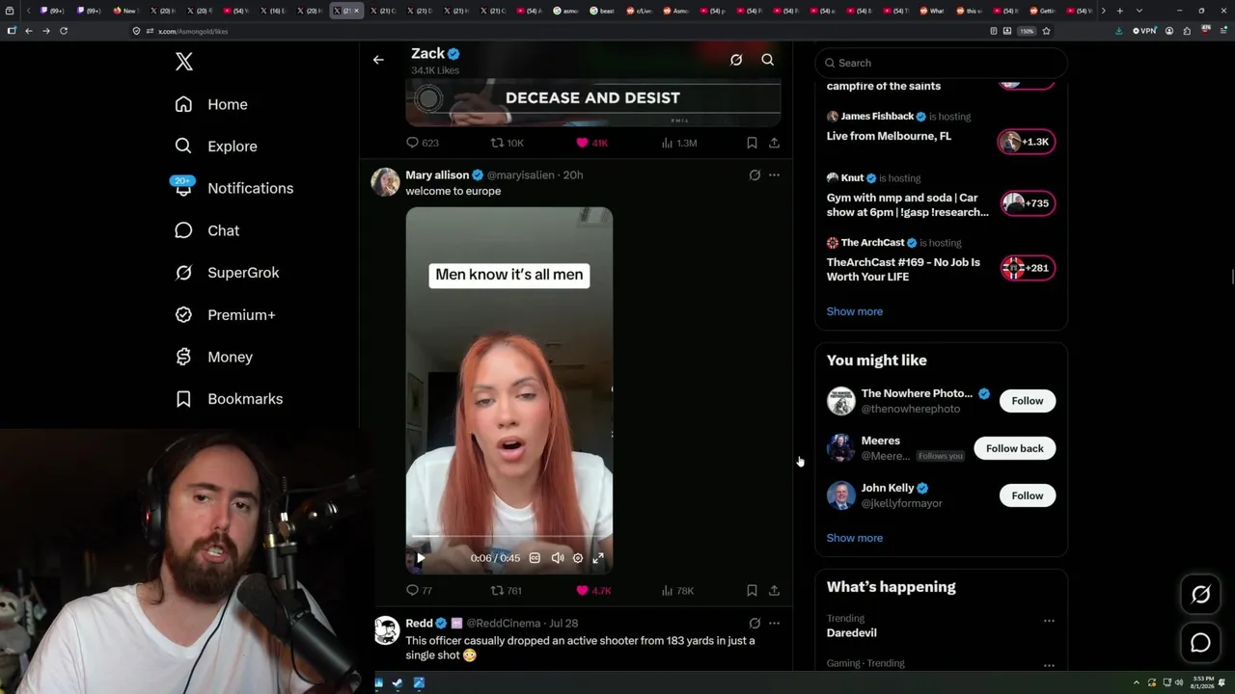Open more options on Mary allison's post
1235x694 pixels.
pyautogui.click(x=774, y=175)
